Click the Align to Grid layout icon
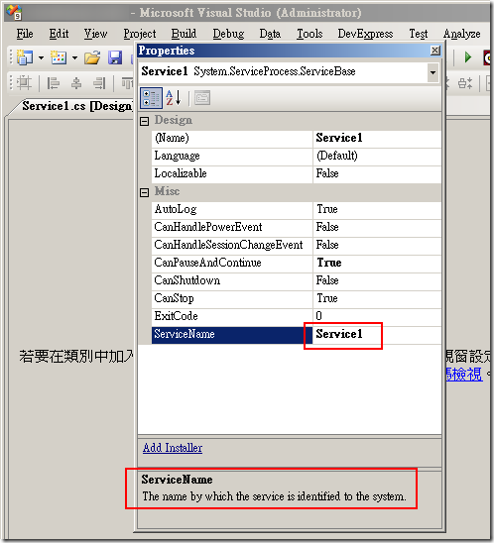Screen dimensions: 494x543 (24, 83)
